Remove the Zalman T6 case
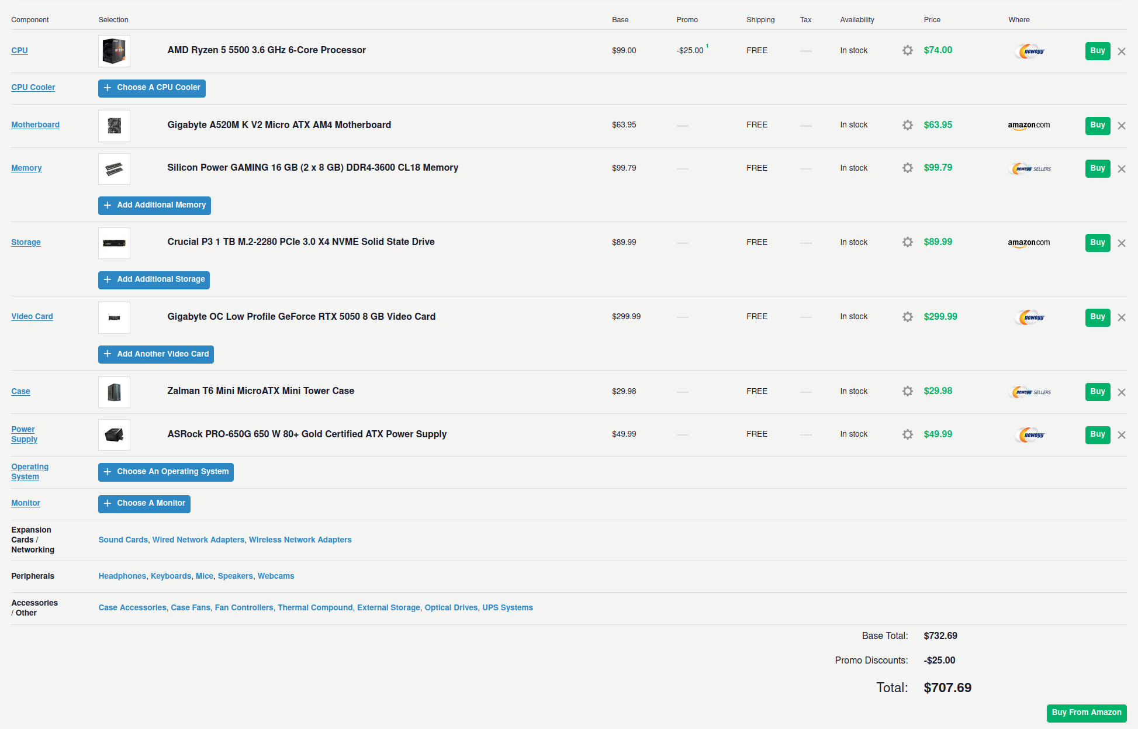Image resolution: width=1138 pixels, height=729 pixels. pyautogui.click(x=1122, y=392)
